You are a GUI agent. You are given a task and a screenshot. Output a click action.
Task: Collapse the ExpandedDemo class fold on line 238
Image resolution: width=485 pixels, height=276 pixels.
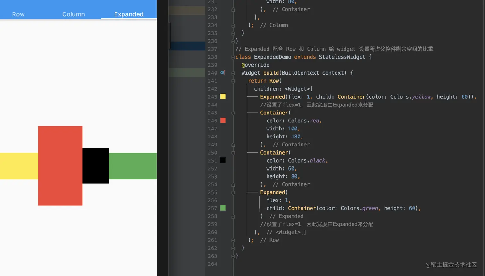tap(233, 57)
